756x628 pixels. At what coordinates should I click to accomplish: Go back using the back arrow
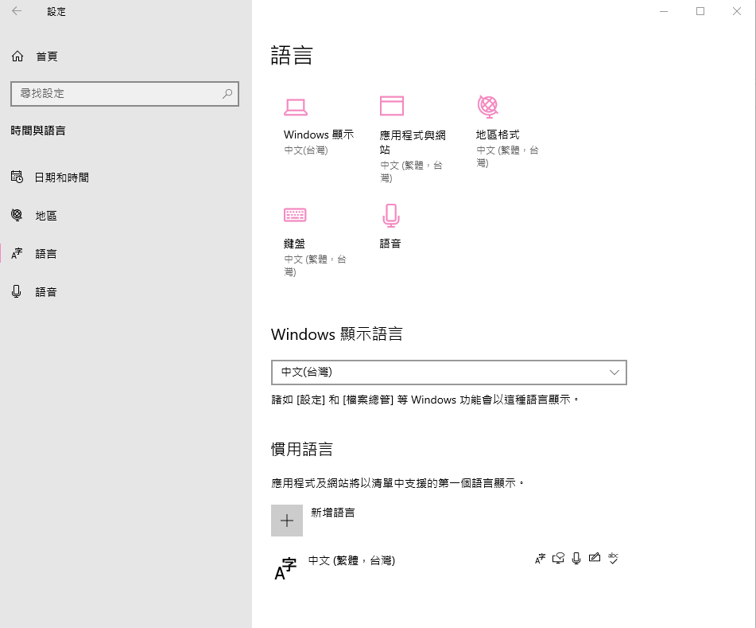(x=17, y=11)
